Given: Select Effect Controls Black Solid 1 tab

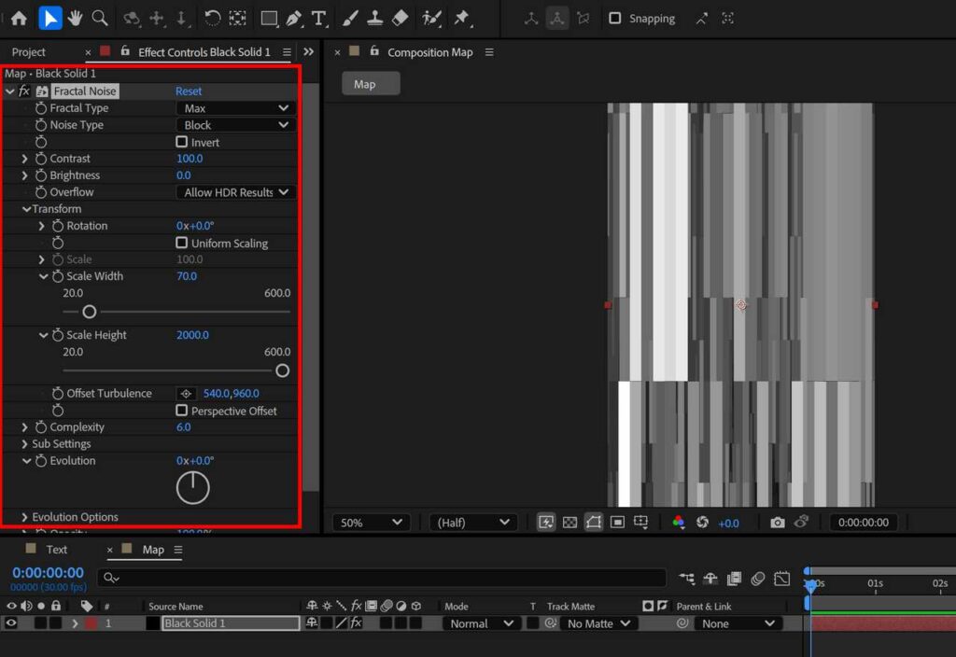Looking at the screenshot, I should pos(204,52).
